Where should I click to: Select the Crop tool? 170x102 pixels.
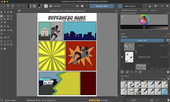click(x=8, y=26)
